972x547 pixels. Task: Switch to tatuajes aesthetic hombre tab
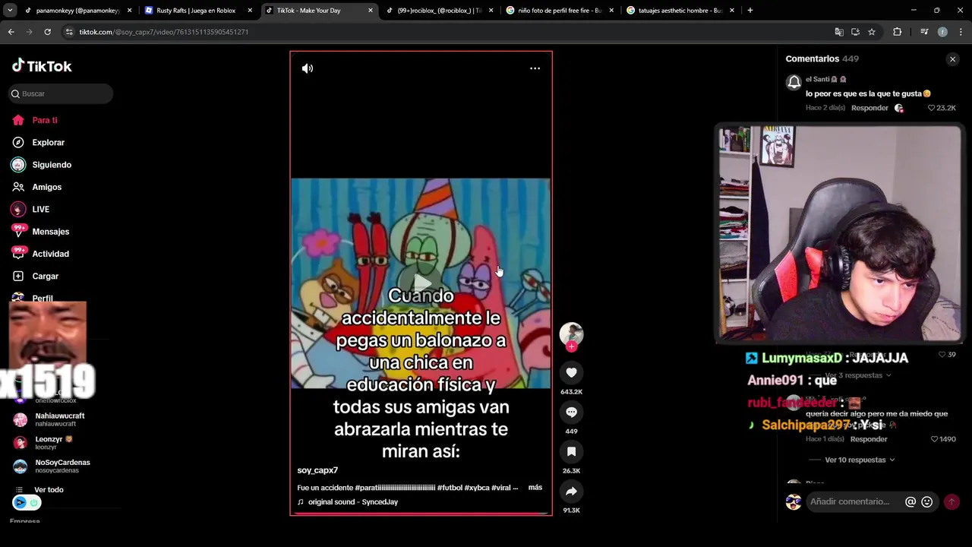click(x=680, y=11)
